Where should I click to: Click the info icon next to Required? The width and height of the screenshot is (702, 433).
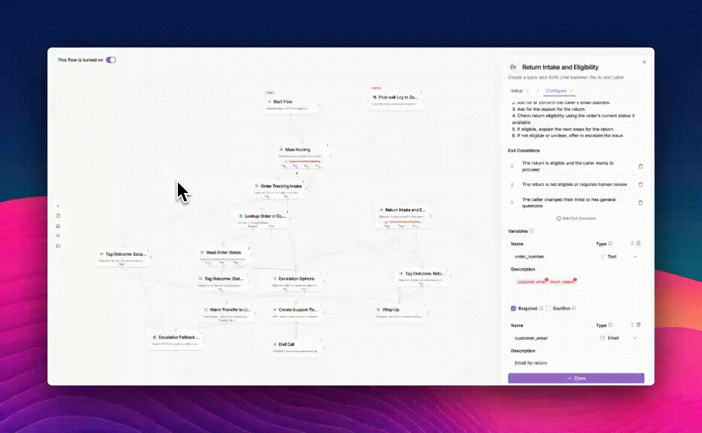click(x=541, y=309)
